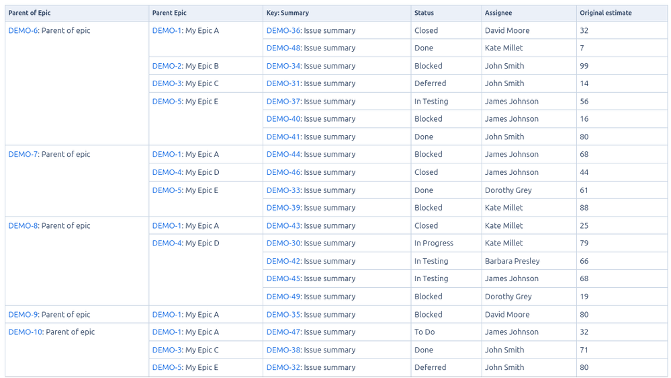Select the To Do status of DEMO-47
Screen dimensions: 671x378
click(x=424, y=332)
